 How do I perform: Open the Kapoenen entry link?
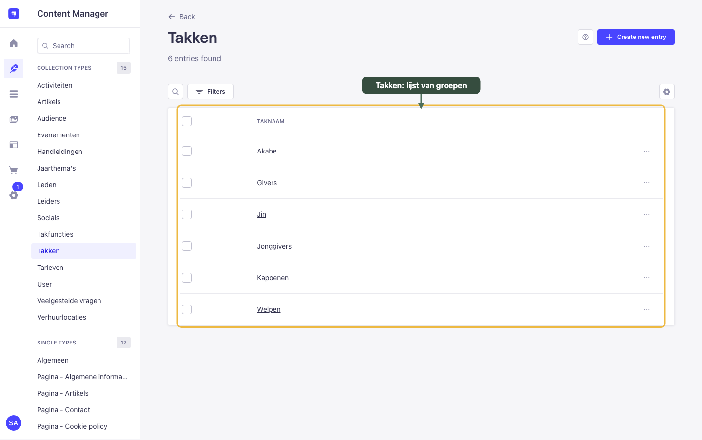[x=273, y=278]
